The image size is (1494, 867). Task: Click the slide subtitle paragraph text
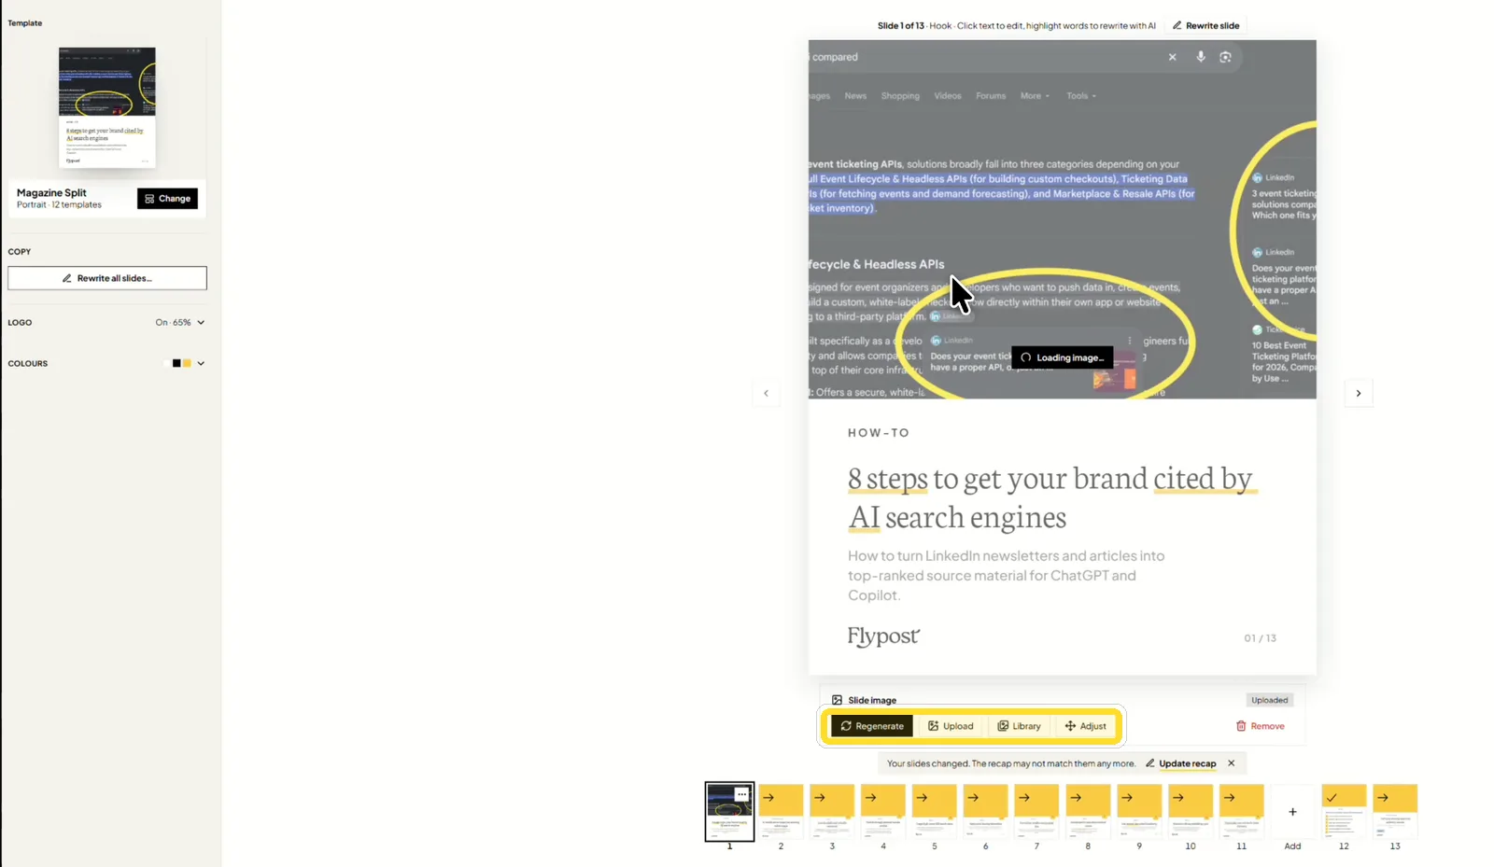[x=1006, y=575]
